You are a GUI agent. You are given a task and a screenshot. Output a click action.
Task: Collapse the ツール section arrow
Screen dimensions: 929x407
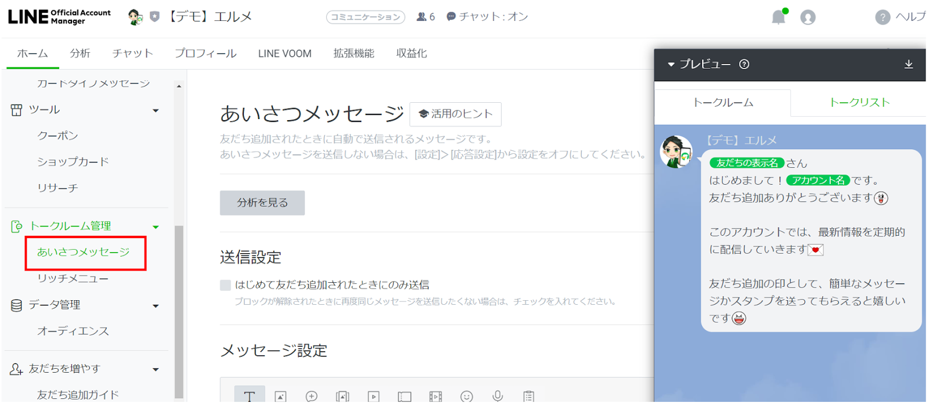click(156, 110)
